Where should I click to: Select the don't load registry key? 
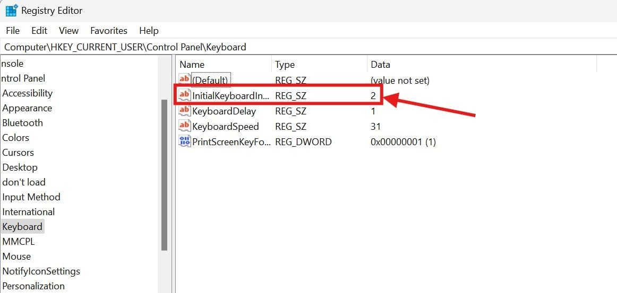pyautogui.click(x=23, y=182)
